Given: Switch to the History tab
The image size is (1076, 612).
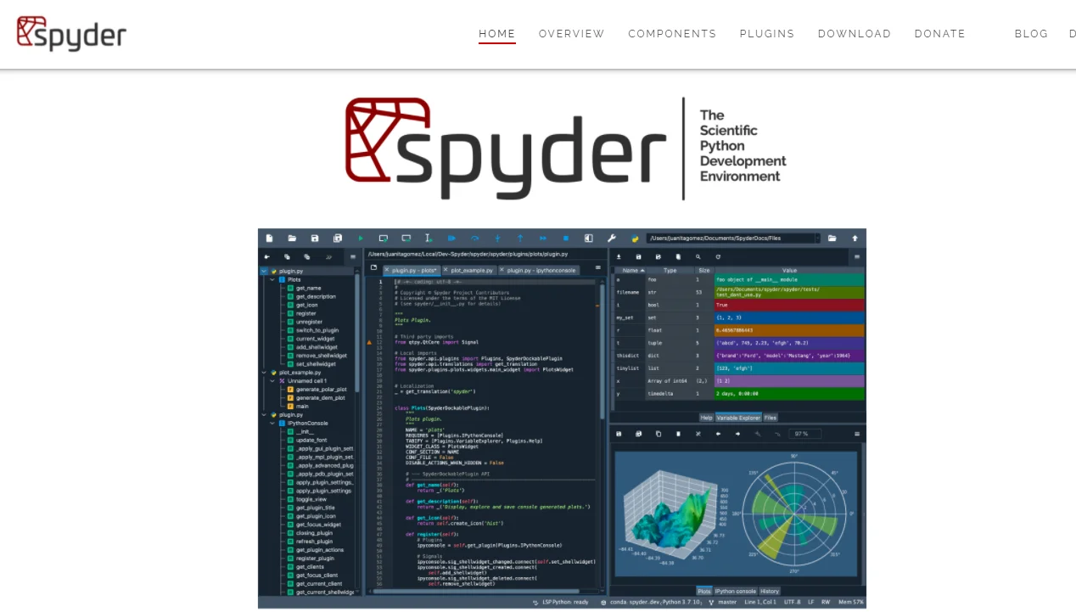Looking at the screenshot, I should point(769,591).
